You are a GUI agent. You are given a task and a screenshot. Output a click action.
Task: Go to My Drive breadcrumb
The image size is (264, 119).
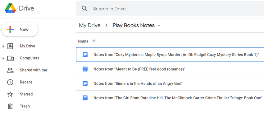90,25
